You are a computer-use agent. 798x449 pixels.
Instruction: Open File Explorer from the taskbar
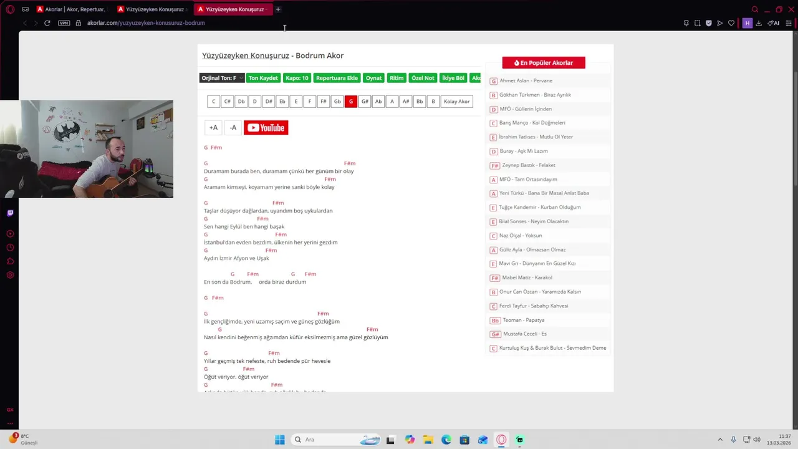click(x=428, y=440)
